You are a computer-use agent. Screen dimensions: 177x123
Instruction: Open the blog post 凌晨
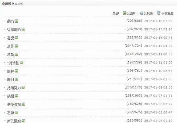[11, 55]
